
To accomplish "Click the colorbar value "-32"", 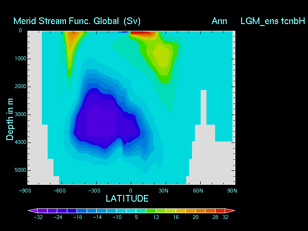I will click(38, 217).
